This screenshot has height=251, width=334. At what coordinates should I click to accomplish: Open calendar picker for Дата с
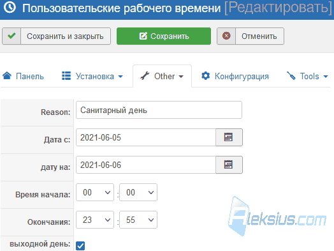229,137
